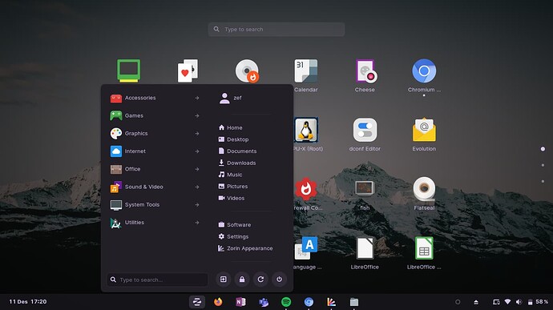Click the zef user account entry
This screenshot has width=553, height=310.
coord(231,98)
